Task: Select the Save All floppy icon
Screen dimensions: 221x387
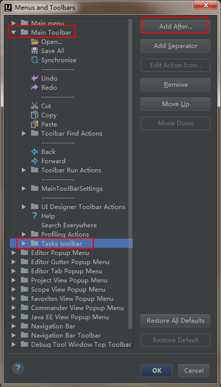Action: 35,51
